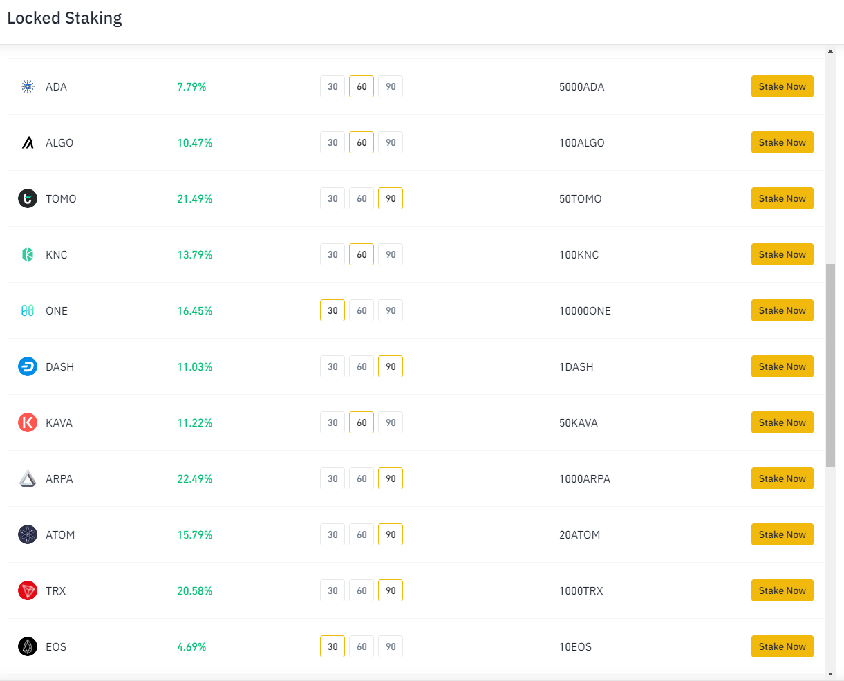Select 90-day duration for ALGO
The height and width of the screenshot is (681, 844).
391,142
